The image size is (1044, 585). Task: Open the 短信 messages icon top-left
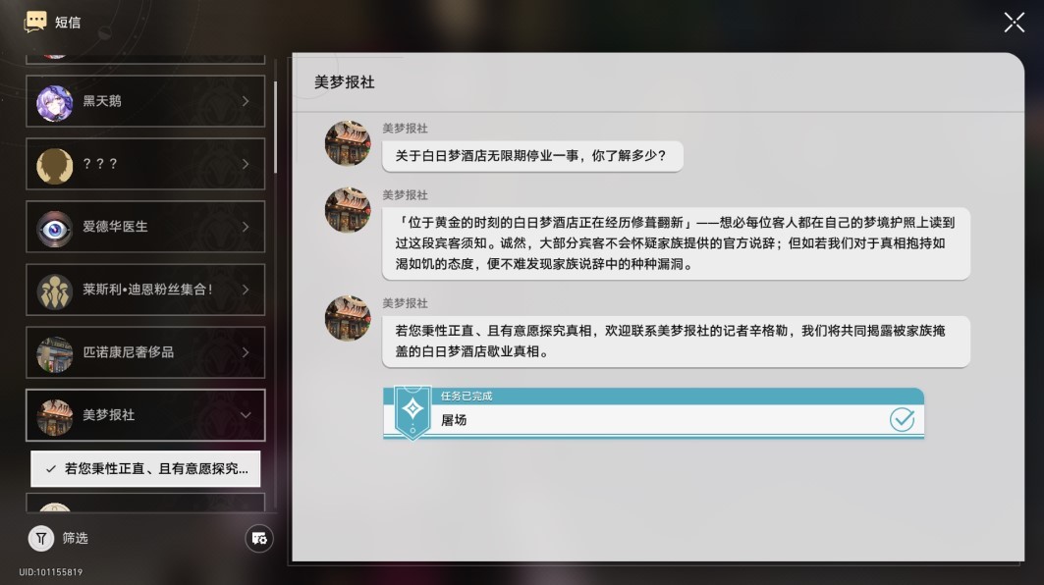[33, 20]
